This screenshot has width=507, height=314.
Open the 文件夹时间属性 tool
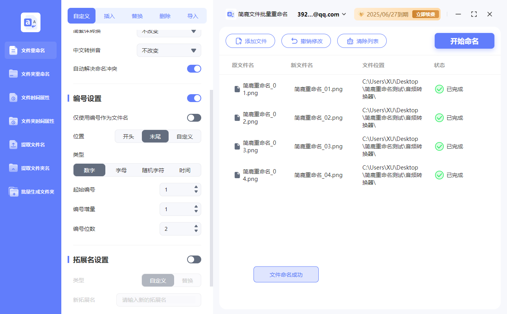click(x=30, y=121)
